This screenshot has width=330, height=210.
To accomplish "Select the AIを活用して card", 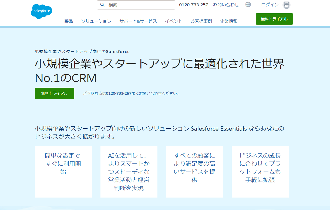I will point(129,172).
